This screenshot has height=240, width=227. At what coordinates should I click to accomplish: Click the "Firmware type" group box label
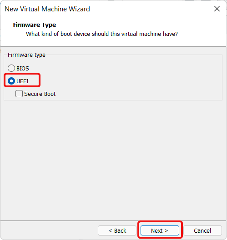26,55
